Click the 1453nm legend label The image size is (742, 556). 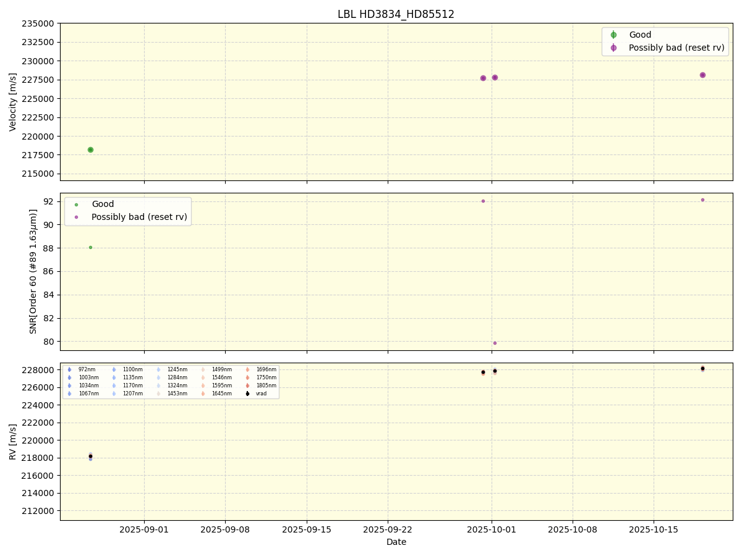click(x=177, y=394)
